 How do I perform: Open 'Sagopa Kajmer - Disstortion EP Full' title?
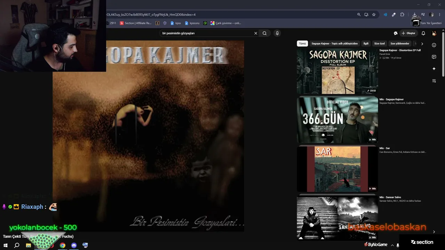[400, 50]
